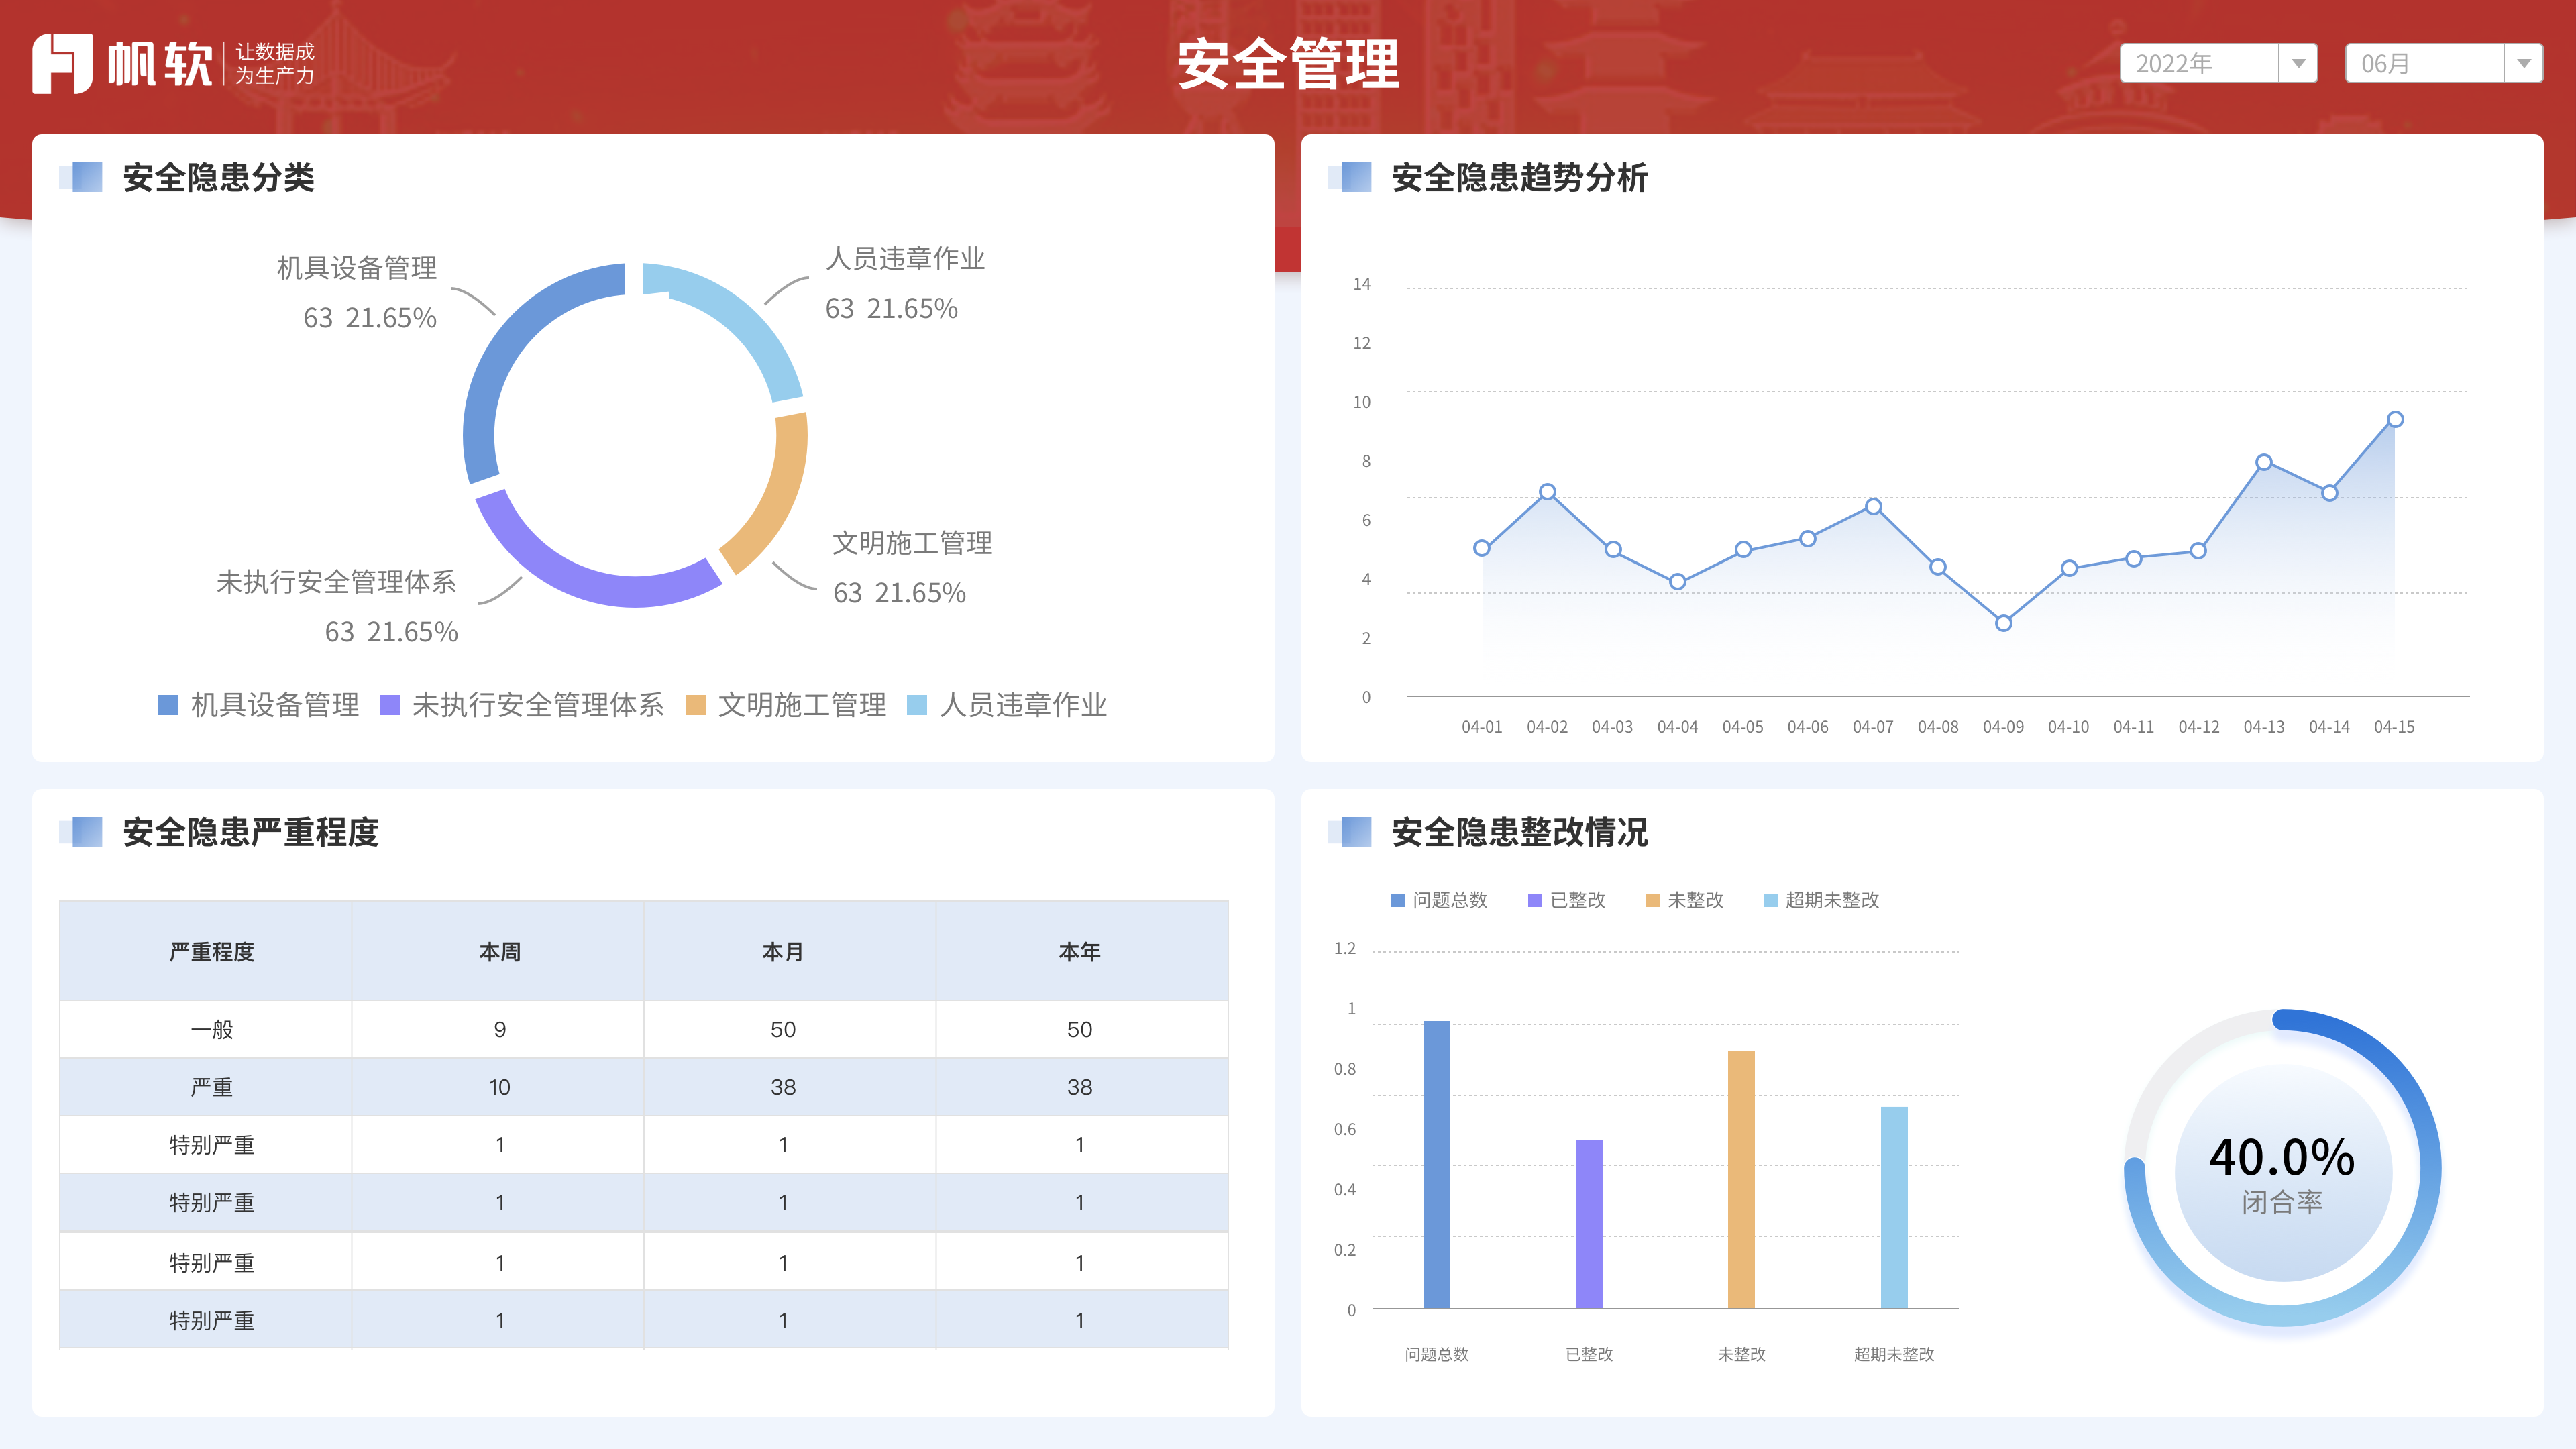Screen dimensions: 2576x1449
Task: Click the 安全隐患整改情况 panel title
Action: pos(1520,832)
